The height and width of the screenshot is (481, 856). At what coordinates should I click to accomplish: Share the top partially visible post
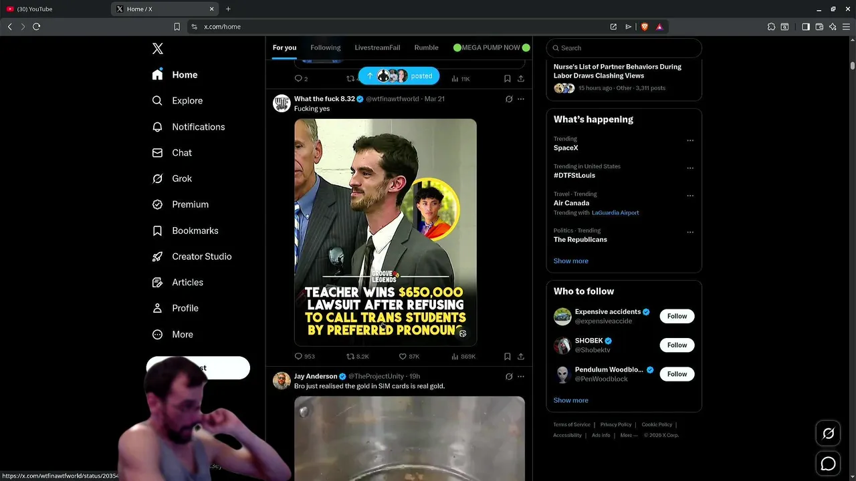pos(521,79)
